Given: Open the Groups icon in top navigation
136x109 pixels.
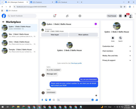Looking at the screenshot, I should click(80, 16).
